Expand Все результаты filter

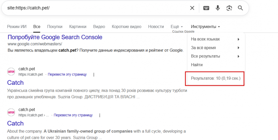[216, 56]
